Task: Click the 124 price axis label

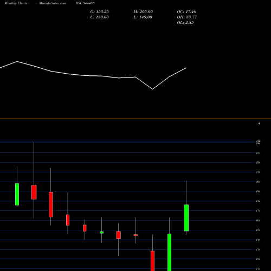Action: coord(258,259)
